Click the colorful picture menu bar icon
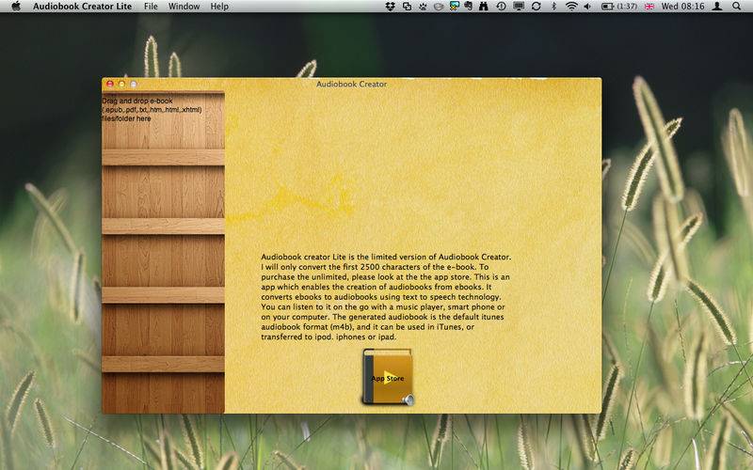753x470 pixels. click(x=454, y=7)
